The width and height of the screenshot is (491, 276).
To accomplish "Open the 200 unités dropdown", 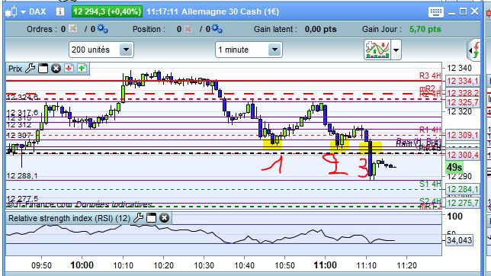I will click(101, 50).
